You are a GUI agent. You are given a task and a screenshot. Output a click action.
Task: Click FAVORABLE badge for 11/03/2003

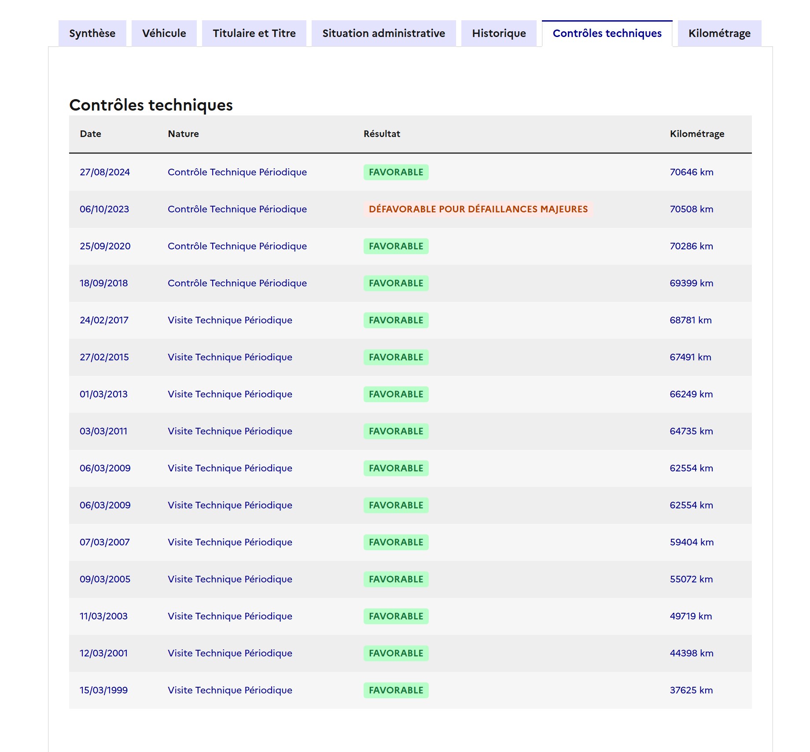396,616
